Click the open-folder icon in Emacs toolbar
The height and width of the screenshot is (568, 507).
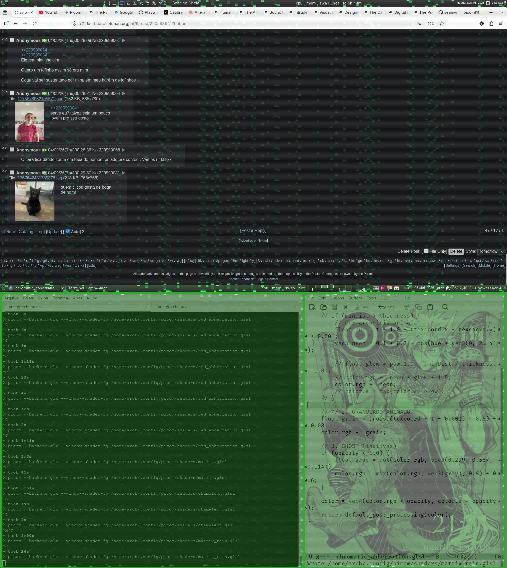coord(323,307)
